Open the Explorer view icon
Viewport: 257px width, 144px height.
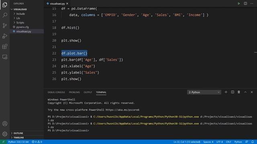(5, 5)
